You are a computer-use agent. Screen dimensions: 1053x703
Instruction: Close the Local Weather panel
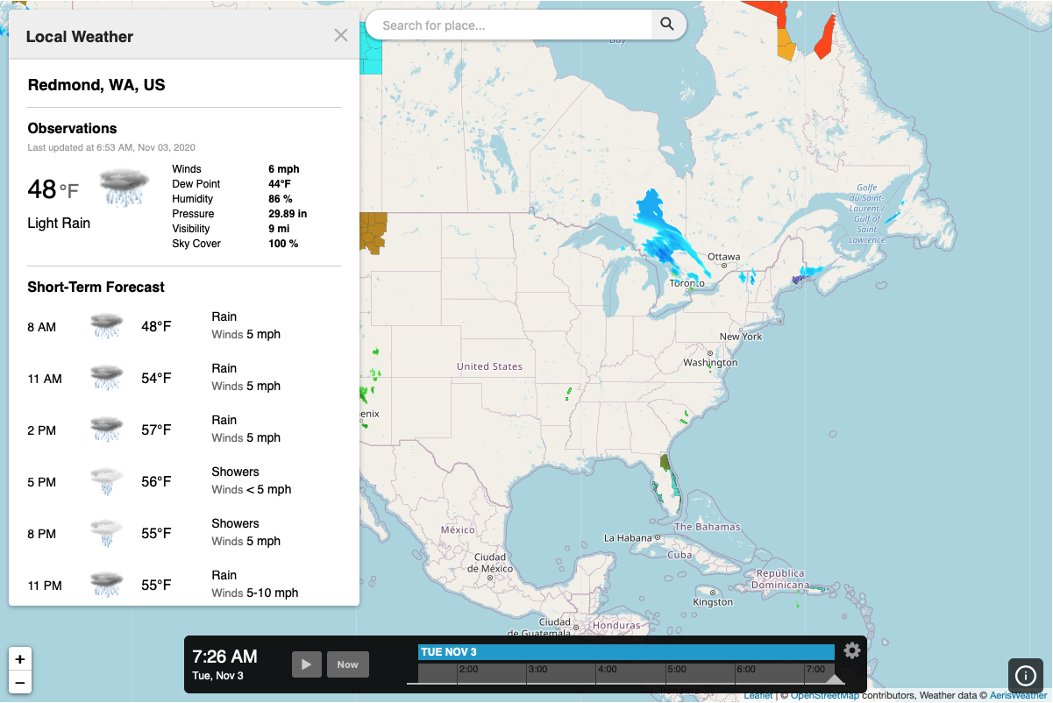(x=341, y=35)
